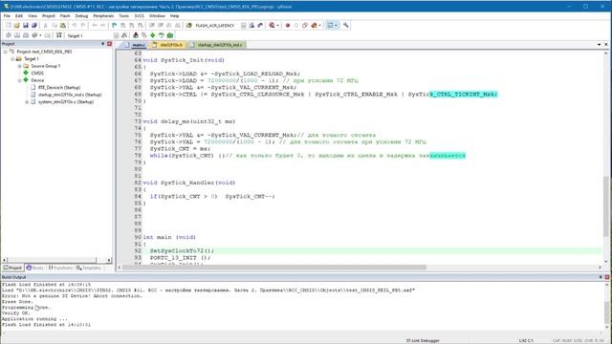
Task: Click 'ST-Link Debugger' in status bar
Action: [x=423, y=340]
